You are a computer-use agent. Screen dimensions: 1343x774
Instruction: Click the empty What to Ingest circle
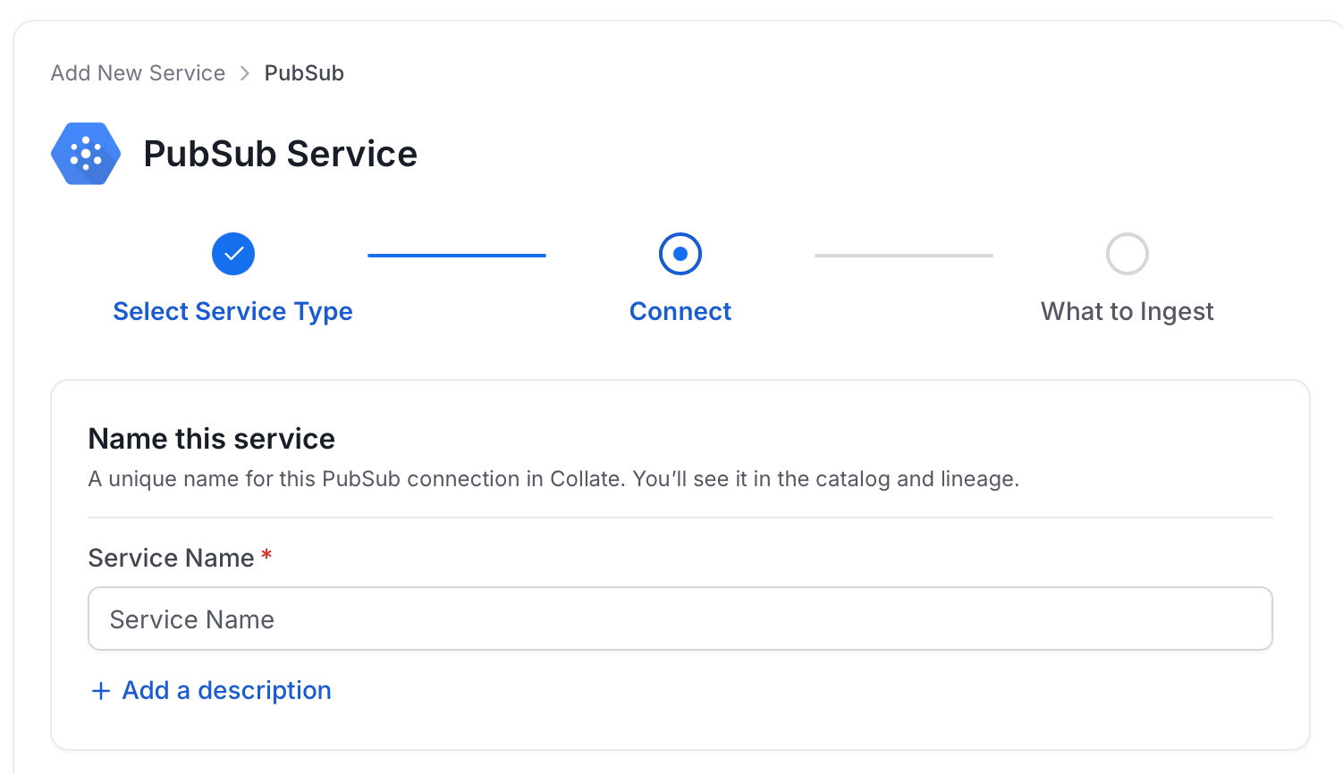(1128, 254)
